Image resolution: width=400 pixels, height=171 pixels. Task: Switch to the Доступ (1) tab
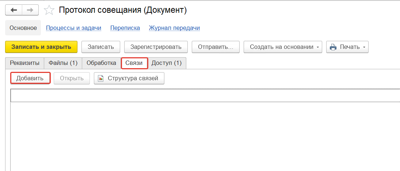point(167,63)
